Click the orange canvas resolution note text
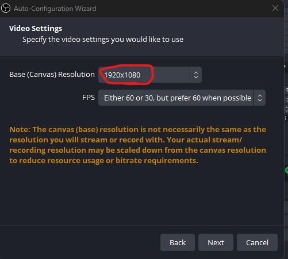This screenshot has height=259, width=288. pyautogui.click(x=138, y=145)
